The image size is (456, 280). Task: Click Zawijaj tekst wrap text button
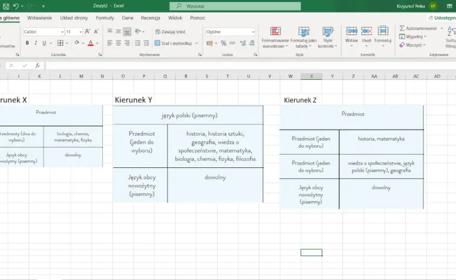pyautogui.click(x=170, y=32)
